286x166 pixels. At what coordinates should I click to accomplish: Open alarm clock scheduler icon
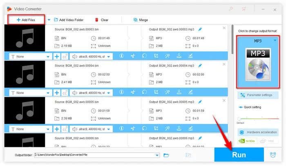(273, 155)
